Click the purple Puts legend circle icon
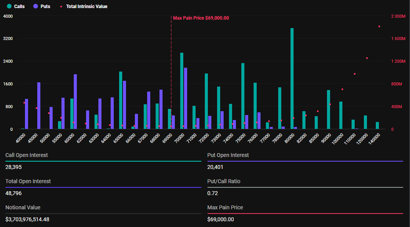 (x=35, y=6)
